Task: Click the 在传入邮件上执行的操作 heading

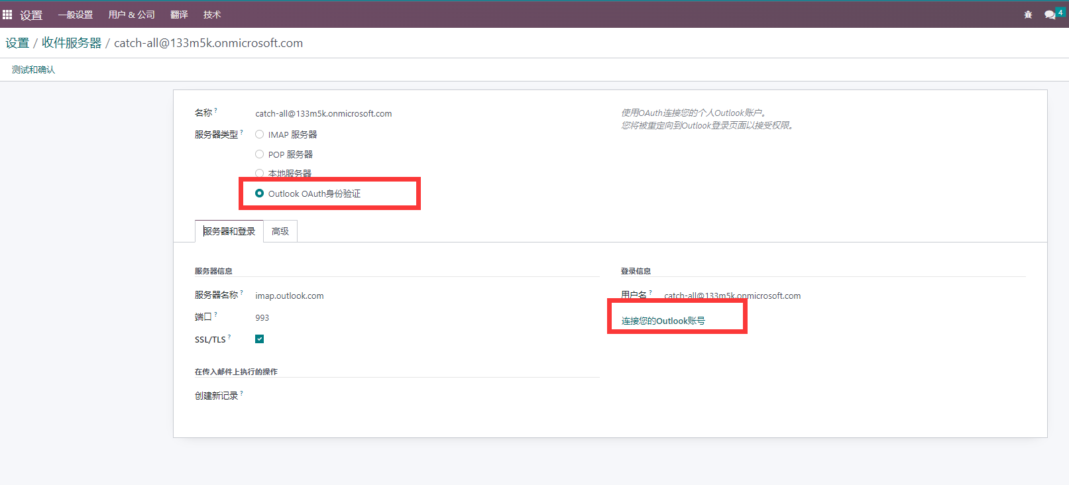Action: click(x=236, y=372)
